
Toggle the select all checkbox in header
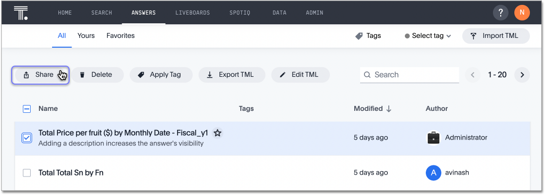pyautogui.click(x=27, y=109)
